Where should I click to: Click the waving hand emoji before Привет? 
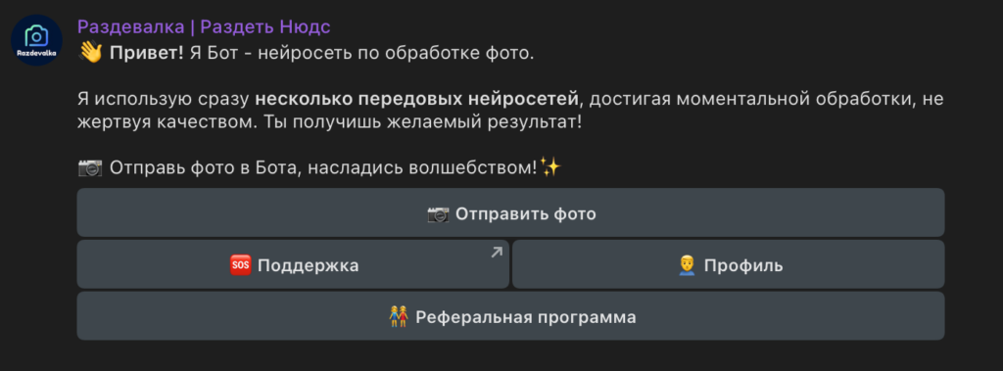90,53
